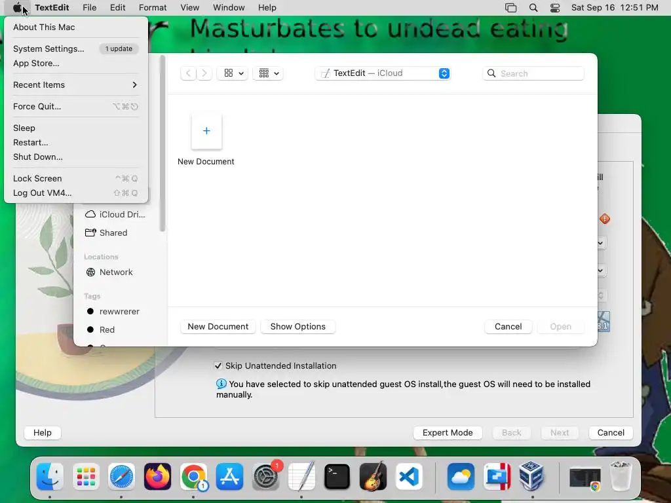Open System Settings dock icon

click(x=265, y=476)
